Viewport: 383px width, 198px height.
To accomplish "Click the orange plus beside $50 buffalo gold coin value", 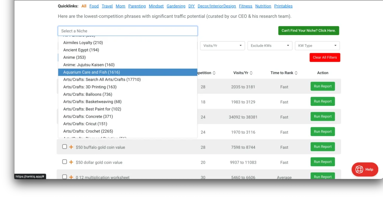I will [x=71, y=147].
